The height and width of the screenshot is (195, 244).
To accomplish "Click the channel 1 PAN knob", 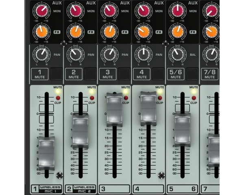I will 41,54.
